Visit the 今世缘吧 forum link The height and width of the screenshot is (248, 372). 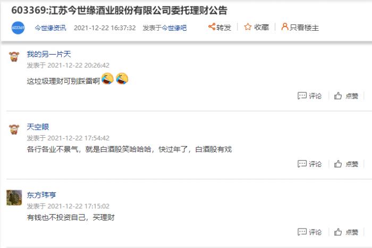(x=174, y=28)
